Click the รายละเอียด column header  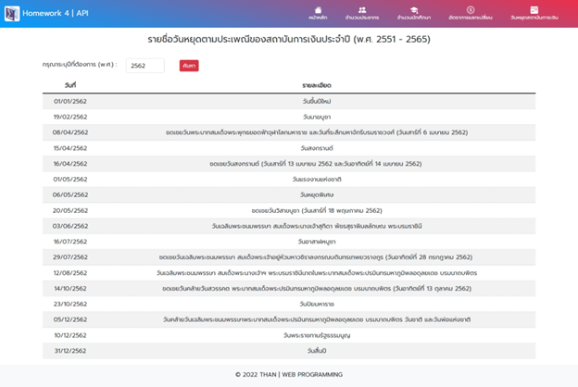(x=317, y=85)
